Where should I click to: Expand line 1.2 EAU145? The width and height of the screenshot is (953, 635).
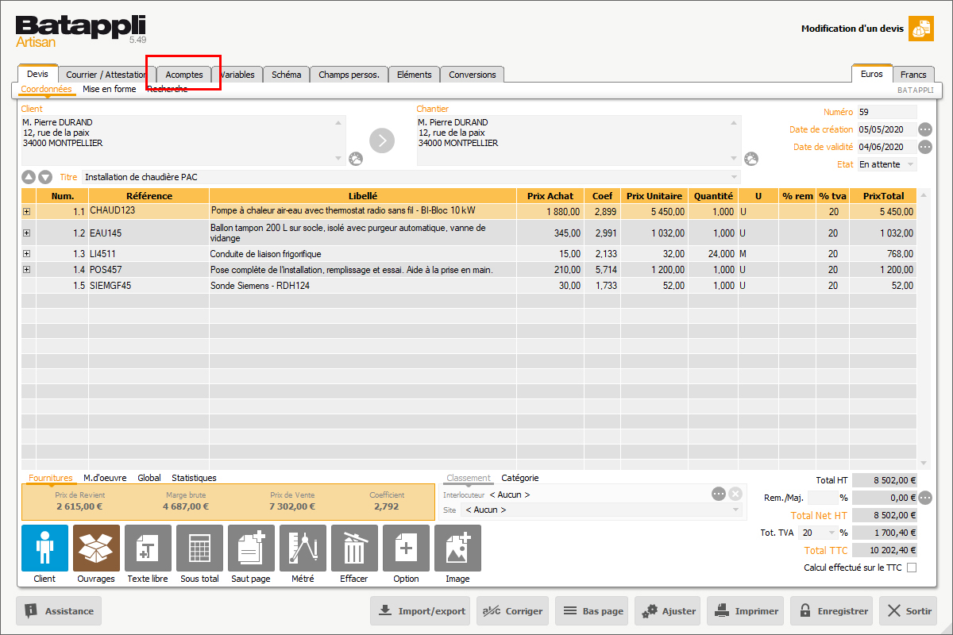pyautogui.click(x=26, y=233)
